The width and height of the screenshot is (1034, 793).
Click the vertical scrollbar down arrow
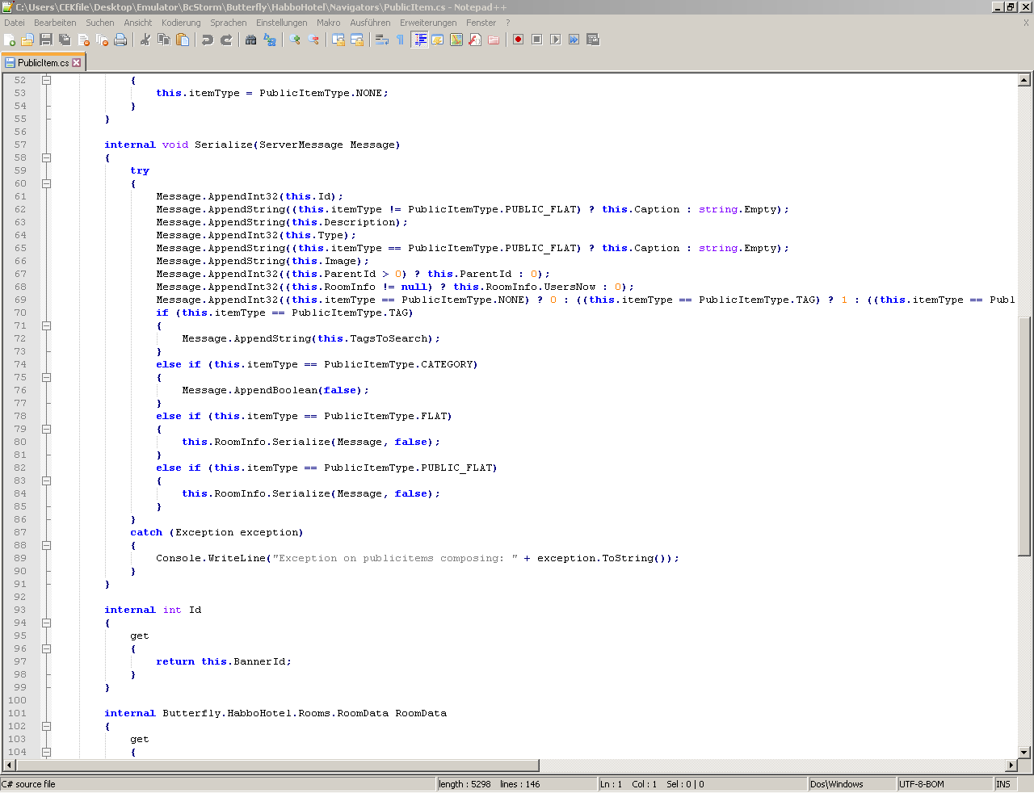point(1024,752)
